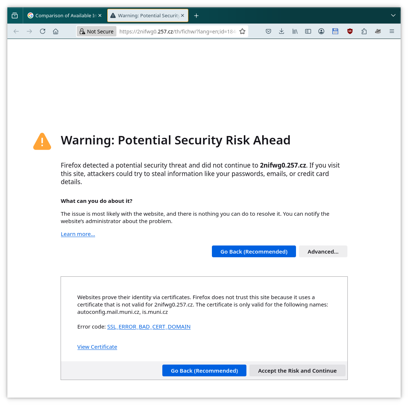Viewport: 408px width, 405px height.
Task: Open the Extensions puzzle piece icon
Action: (364, 32)
